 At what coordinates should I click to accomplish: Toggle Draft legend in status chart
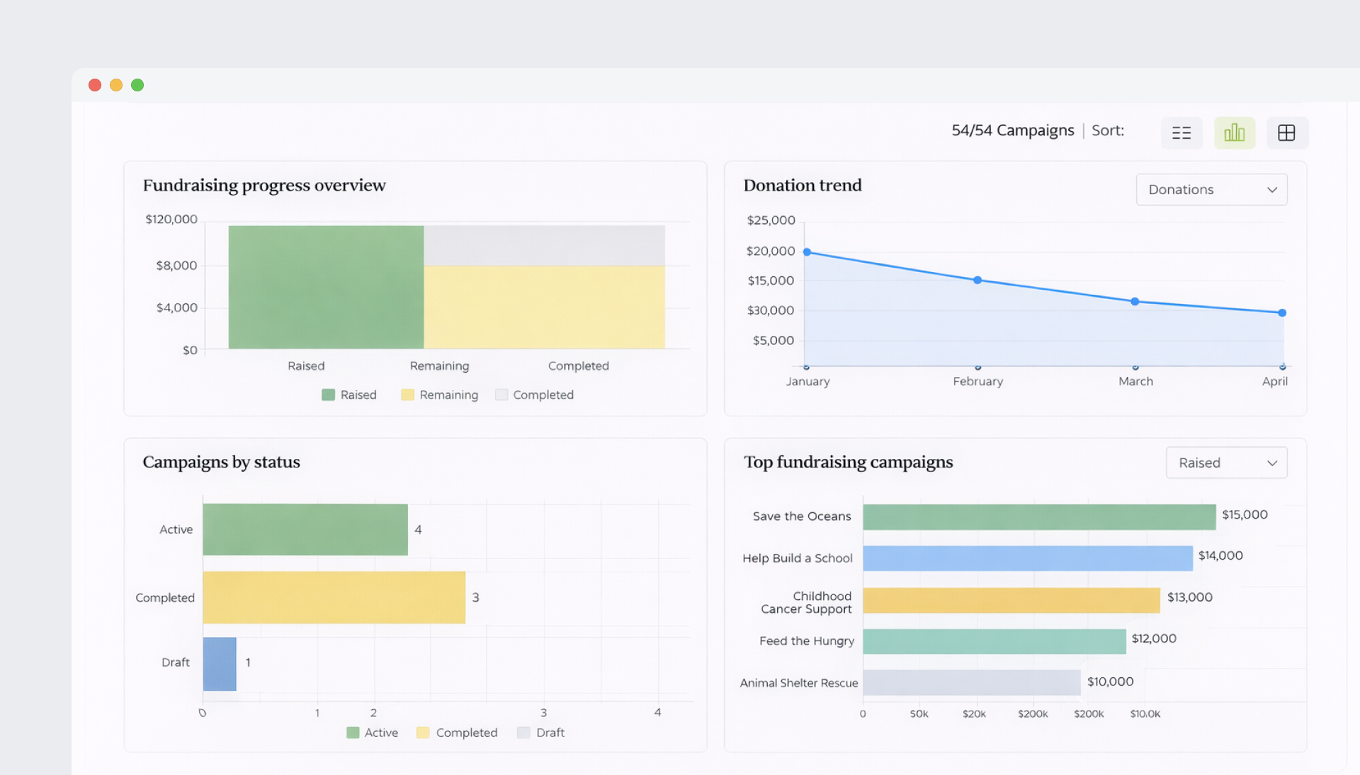coord(540,732)
